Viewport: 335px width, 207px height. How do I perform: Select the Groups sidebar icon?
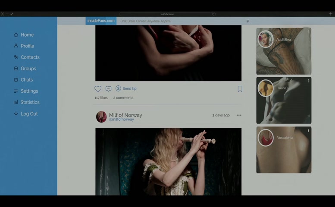pos(16,69)
